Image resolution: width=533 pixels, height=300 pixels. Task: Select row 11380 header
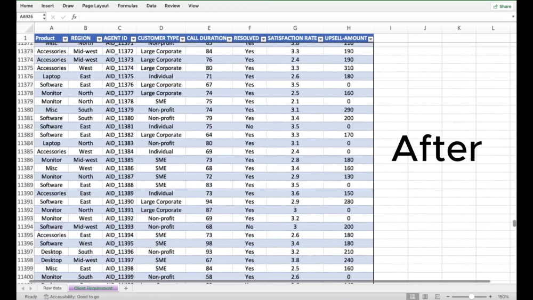[x=26, y=110]
